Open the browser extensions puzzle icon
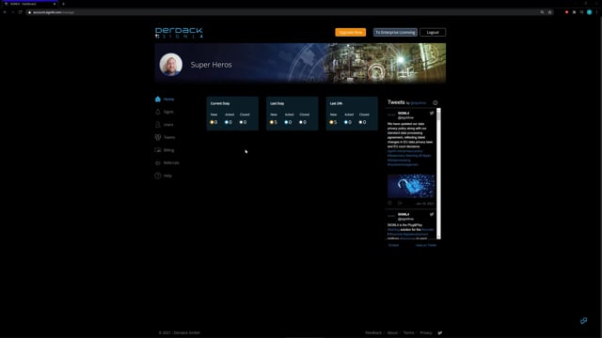The height and width of the screenshot is (338, 602). (575, 12)
